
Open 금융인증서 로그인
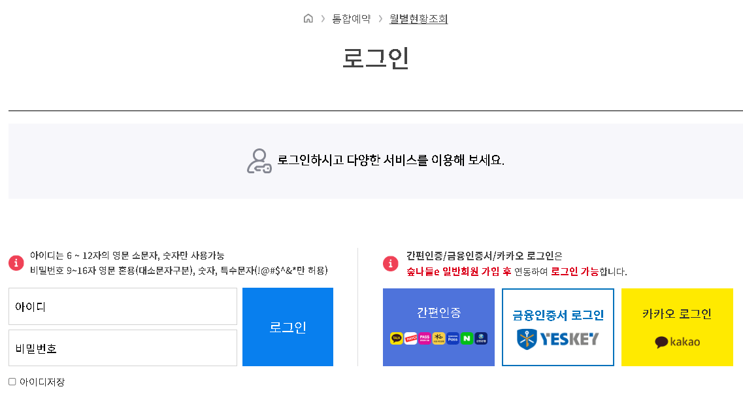(557, 327)
